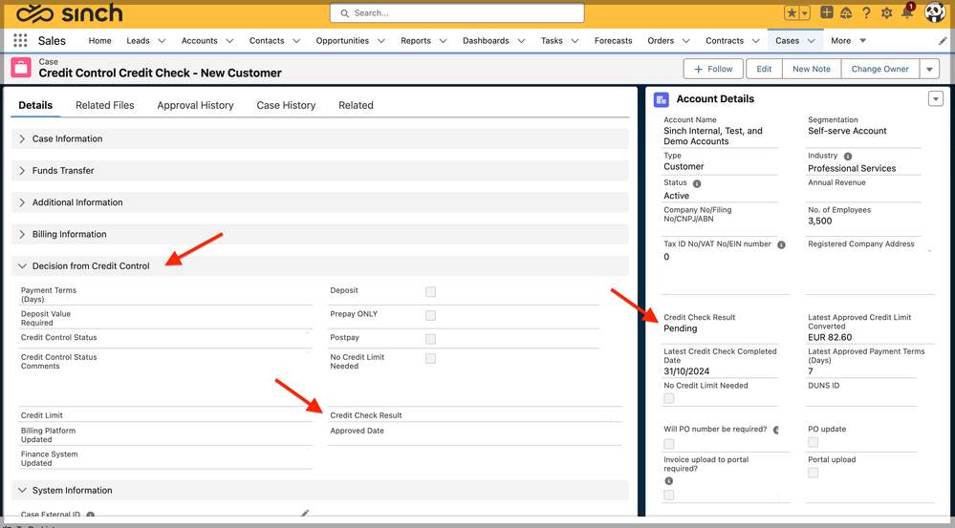
Task: Open the Leads tab dropdown arrow
Action: [x=162, y=41]
